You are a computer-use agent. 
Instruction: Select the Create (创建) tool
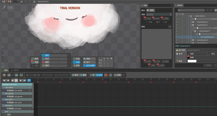35,66
